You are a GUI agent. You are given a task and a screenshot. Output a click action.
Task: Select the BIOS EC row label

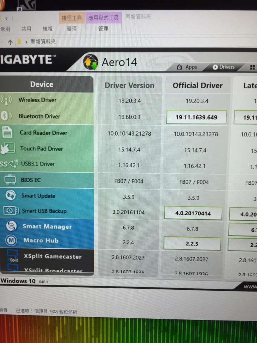pyautogui.click(x=31, y=180)
